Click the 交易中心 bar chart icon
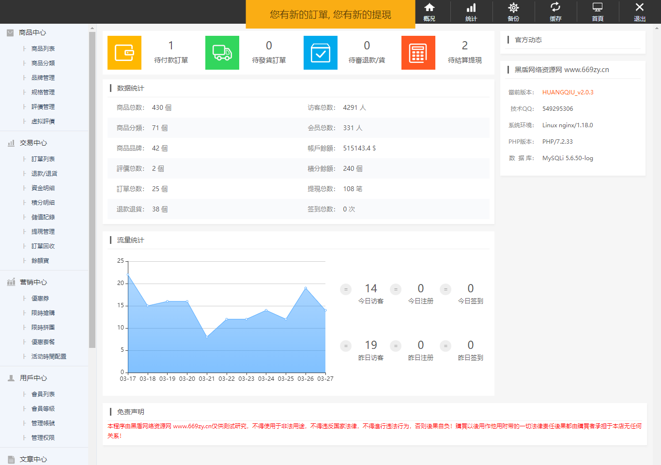The image size is (661, 465). [x=11, y=143]
